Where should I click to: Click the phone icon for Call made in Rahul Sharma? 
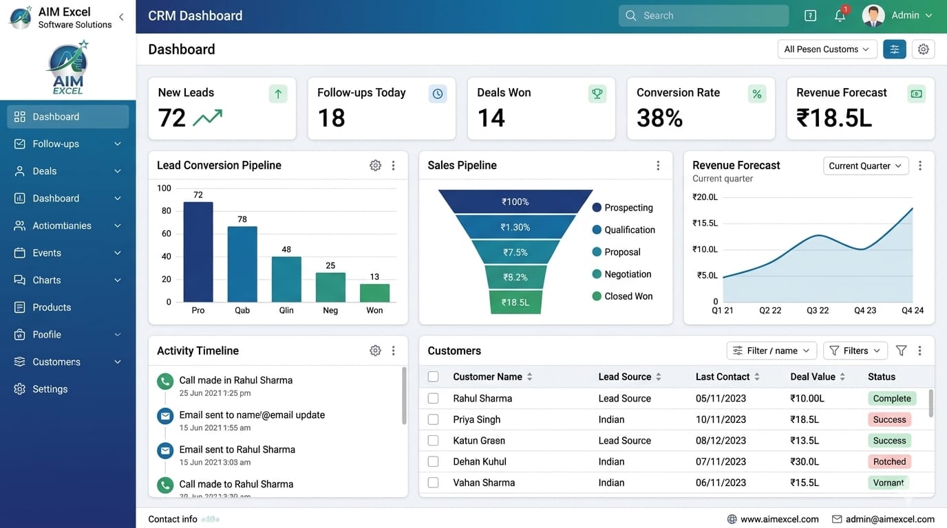(x=165, y=382)
